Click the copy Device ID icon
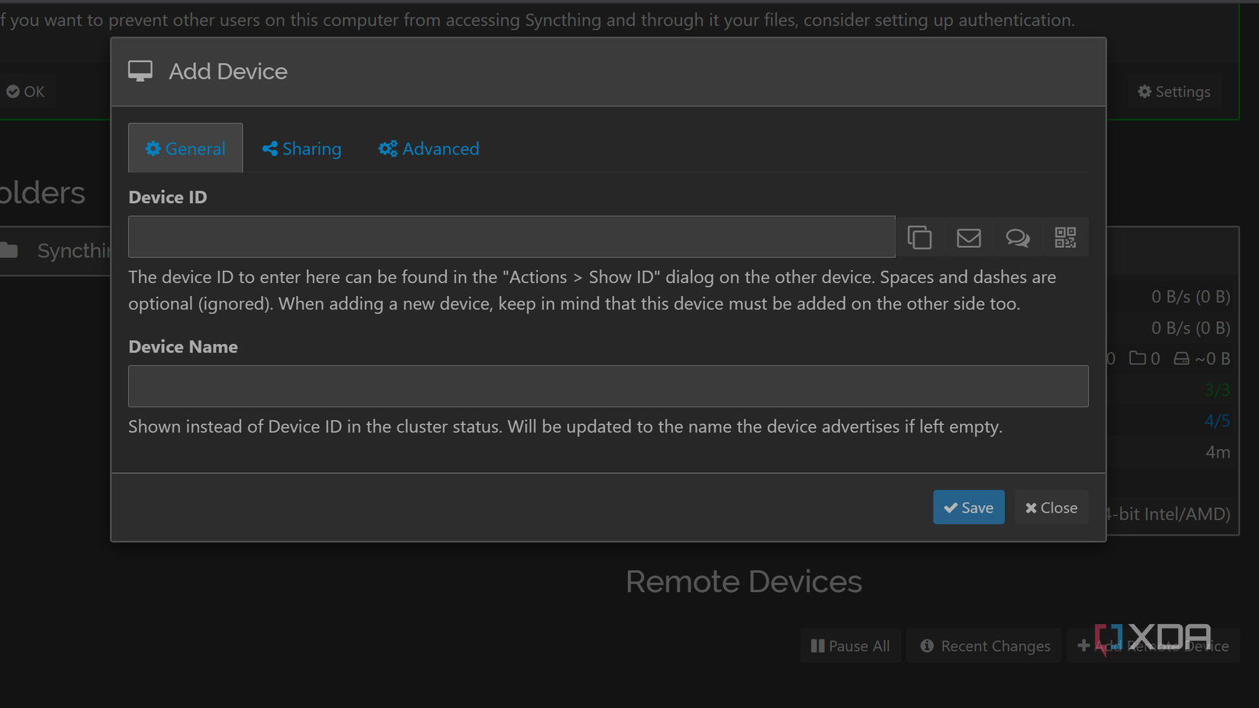Image resolution: width=1259 pixels, height=708 pixels. point(919,237)
